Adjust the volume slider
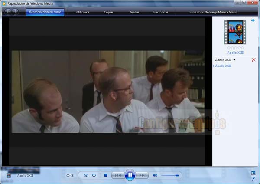Screen dimensions: 260x184 [x=169, y=175]
